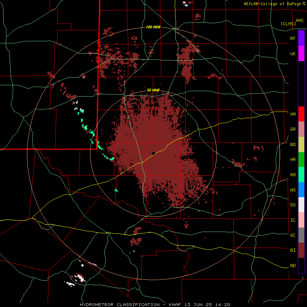Image resolution: width=307 pixels, height=307 pixels.
Task: Click the 100 NMI range ring label
Action: 153,27
